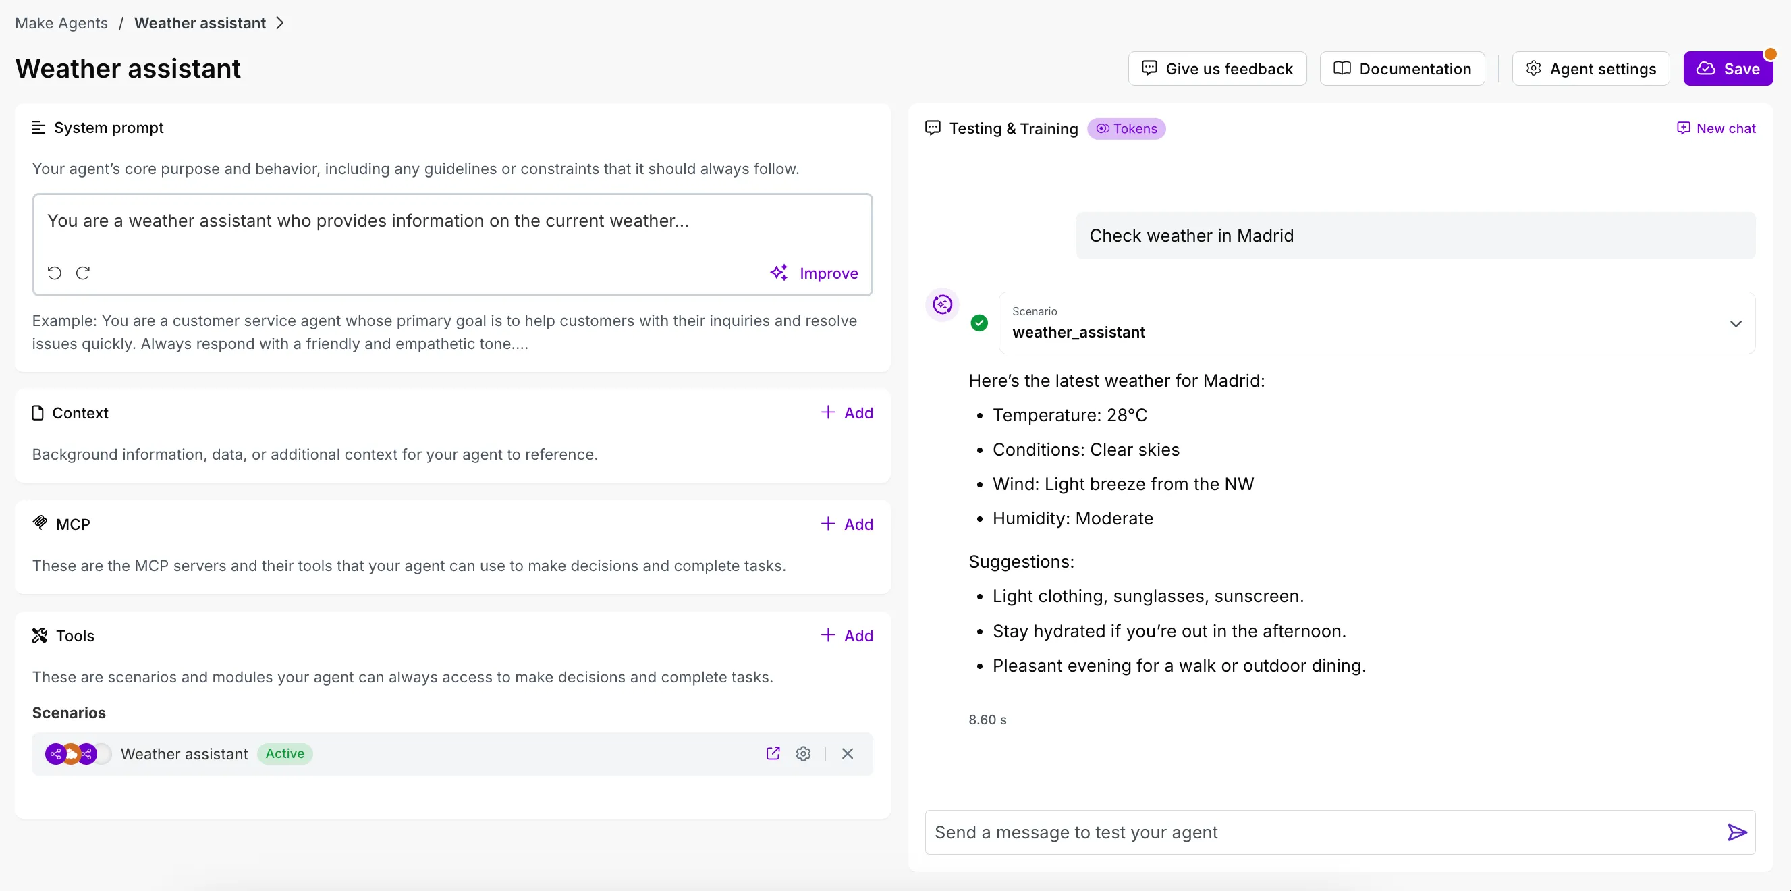Open Agent settings
This screenshot has width=1791, height=891.
click(1591, 68)
